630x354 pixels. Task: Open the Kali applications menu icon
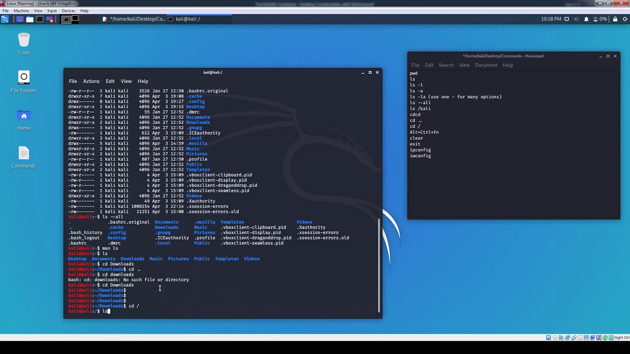coord(5,19)
